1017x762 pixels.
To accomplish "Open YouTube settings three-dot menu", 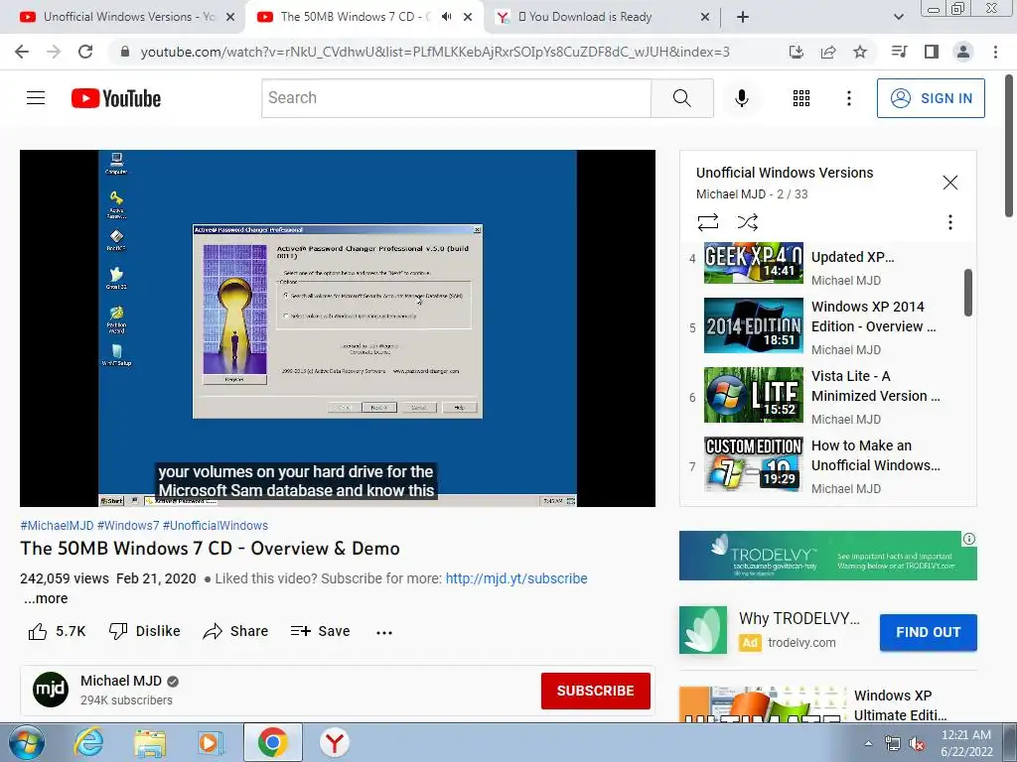I will click(848, 98).
